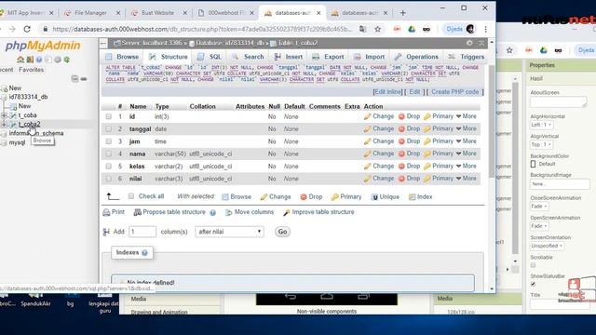Image resolution: width=596 pixels, height=335 pixels.
Task: Click Improve table structure
Action: [318, 212]
